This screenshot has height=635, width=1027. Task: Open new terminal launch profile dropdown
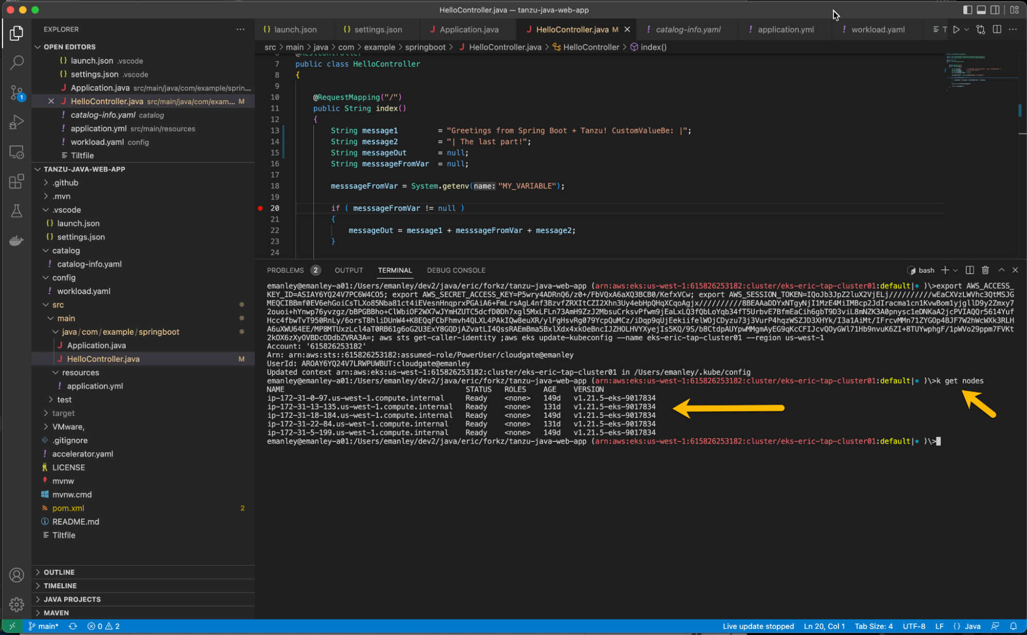tap(956, 270)
